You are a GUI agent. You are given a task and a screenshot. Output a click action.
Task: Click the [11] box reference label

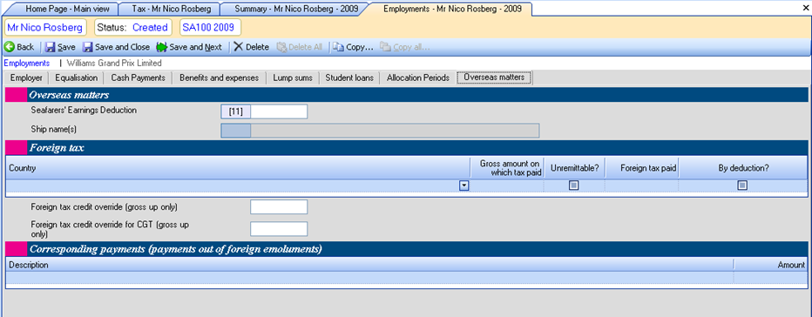pyautogui.click(x=236, y=111)
